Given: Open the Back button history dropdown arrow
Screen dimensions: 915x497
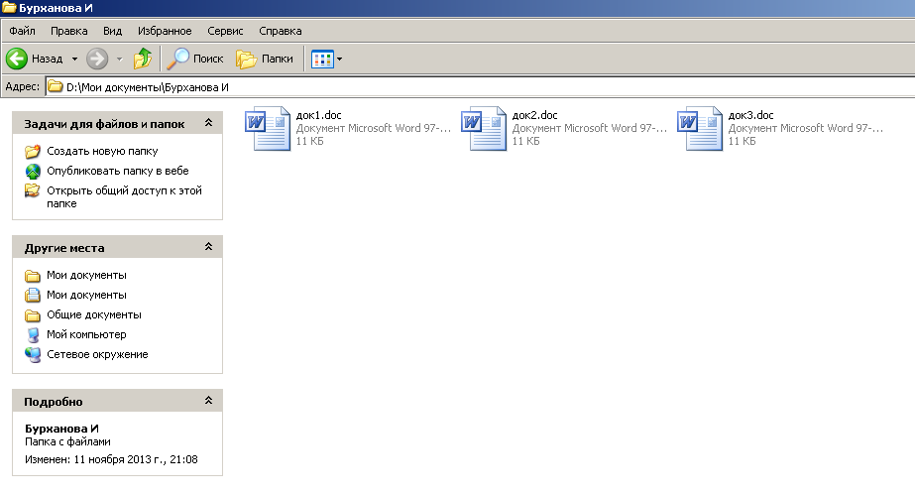Looking at the screenshot, I should (x=74, y=59).
